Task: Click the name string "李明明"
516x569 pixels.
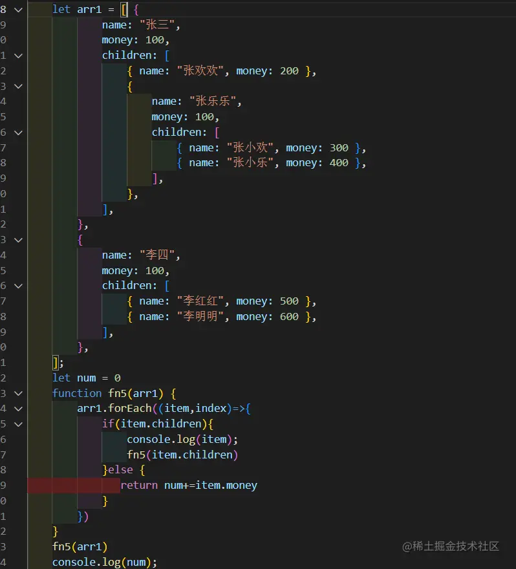Action: click(x=200, y=316)
